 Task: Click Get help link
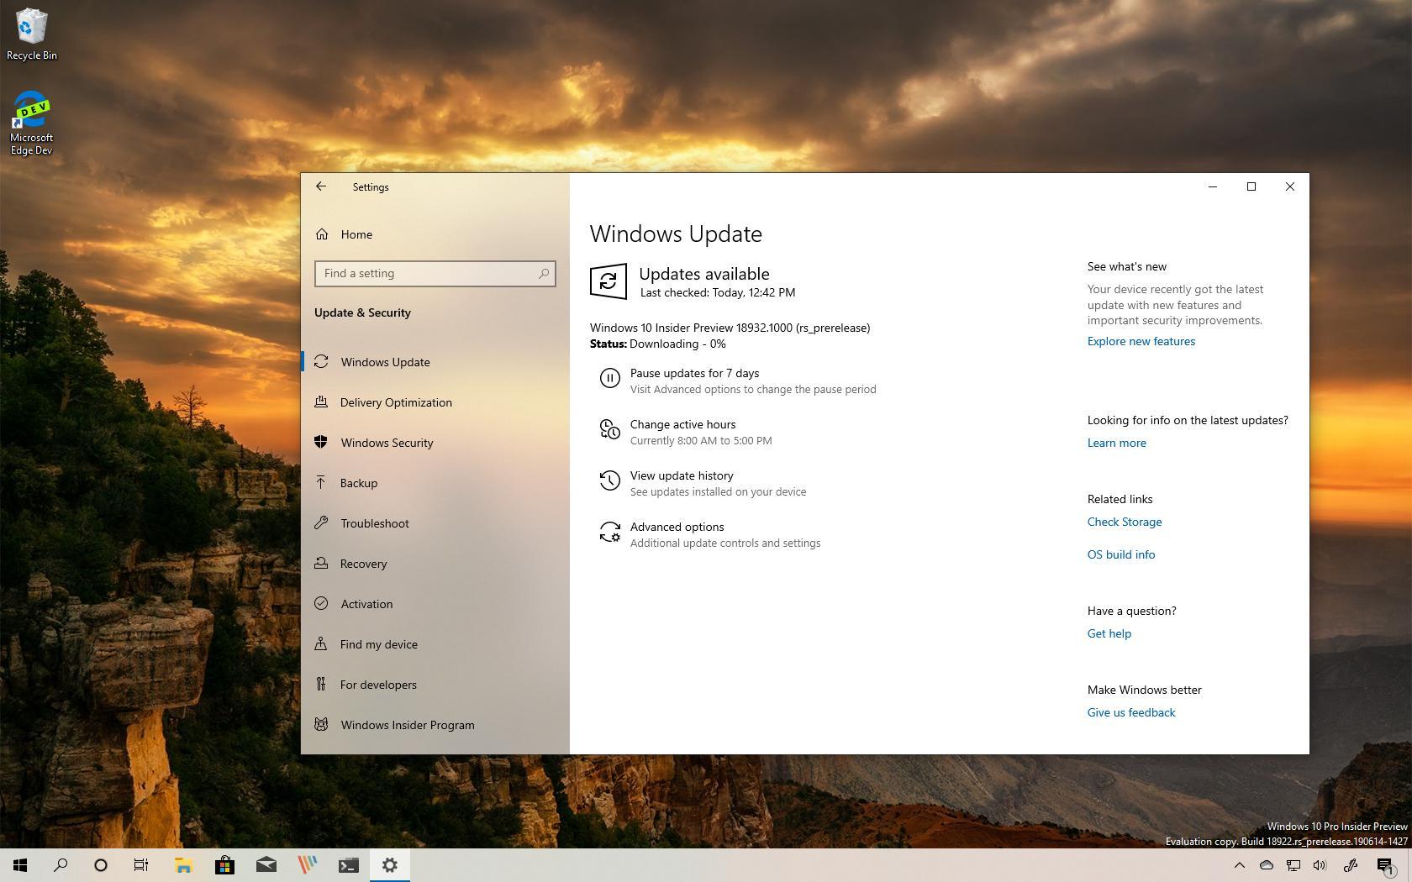click(x=1109, y=633)
